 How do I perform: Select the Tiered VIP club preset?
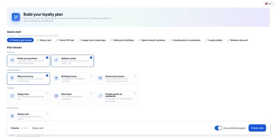point(65,40)
